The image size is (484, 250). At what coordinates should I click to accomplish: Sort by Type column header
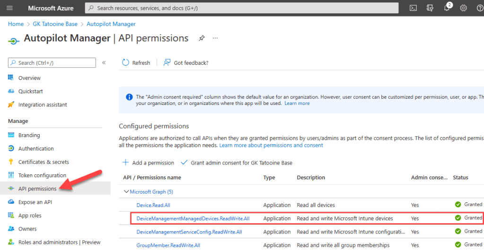coord(269,177)
